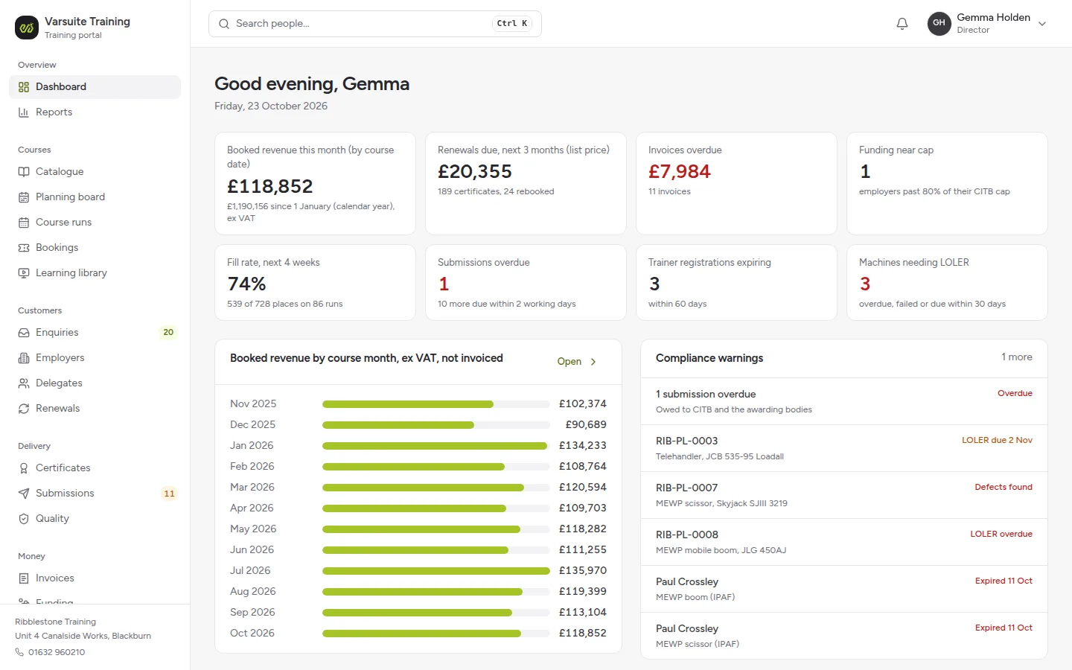
Task: Click the Submissions send icon
Action: click(24, 494)
